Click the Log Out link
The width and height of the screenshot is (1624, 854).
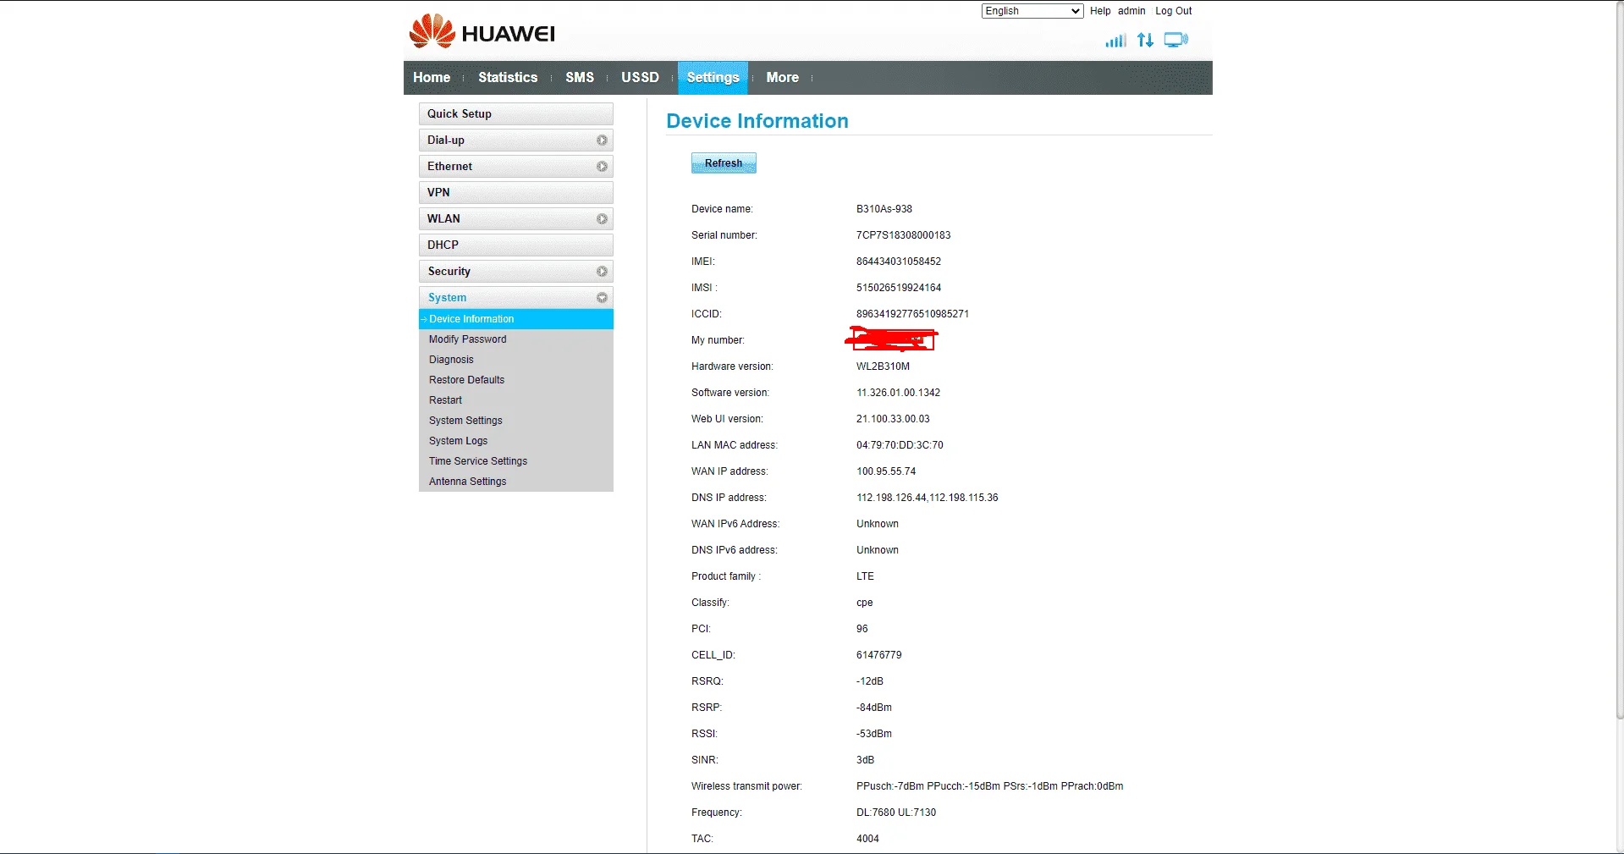(1174, 11)
